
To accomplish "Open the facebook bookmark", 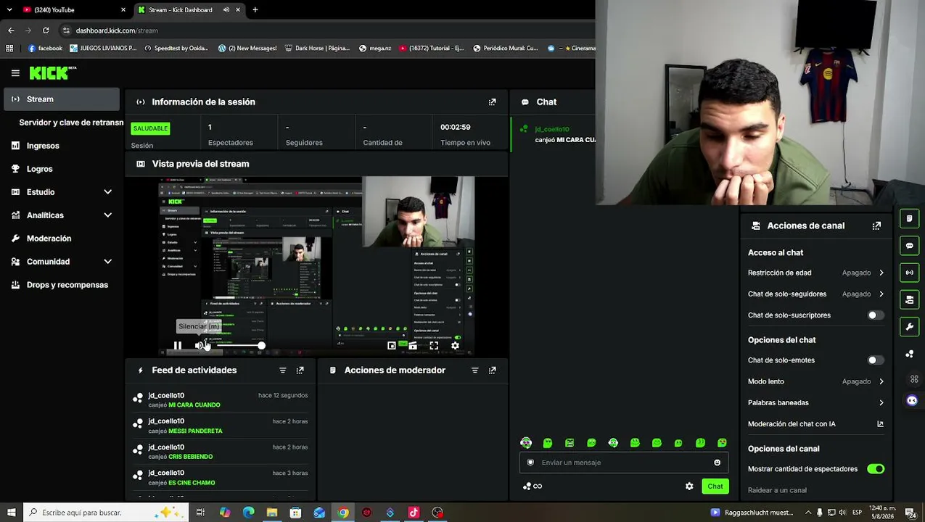I will click(x=45, y=49).
